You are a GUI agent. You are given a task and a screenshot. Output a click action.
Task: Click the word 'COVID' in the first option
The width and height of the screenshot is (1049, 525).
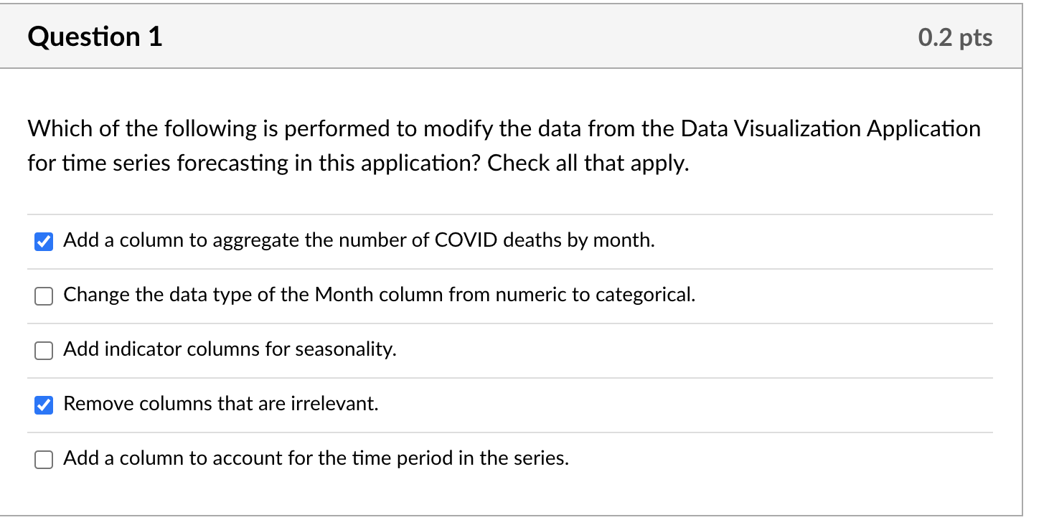click(x=466, y=240)
